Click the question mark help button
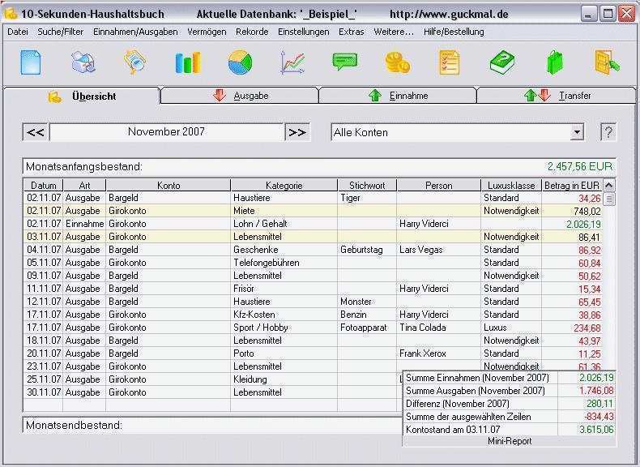This screenshot has height=467, width=640. [608, 132]
